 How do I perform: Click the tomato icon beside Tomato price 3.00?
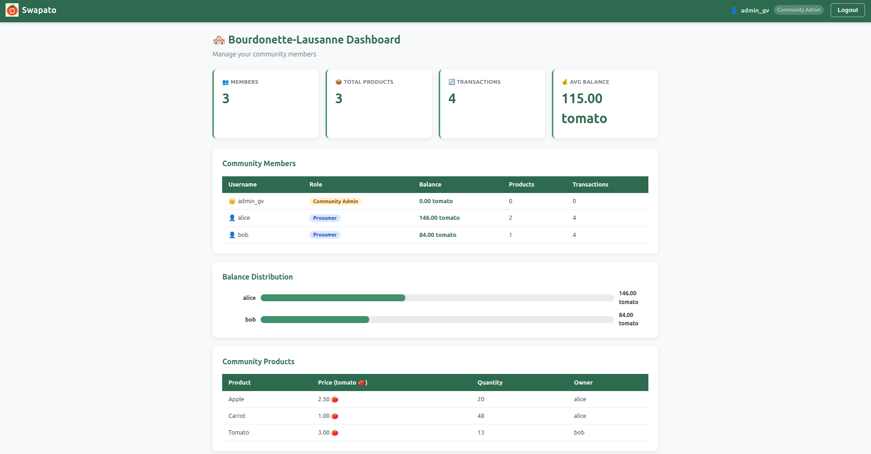pos(335,433)
